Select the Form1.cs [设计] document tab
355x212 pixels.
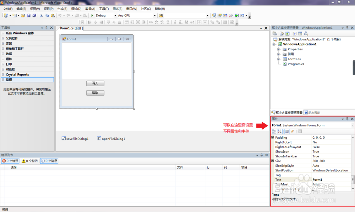tap(71, 28)
